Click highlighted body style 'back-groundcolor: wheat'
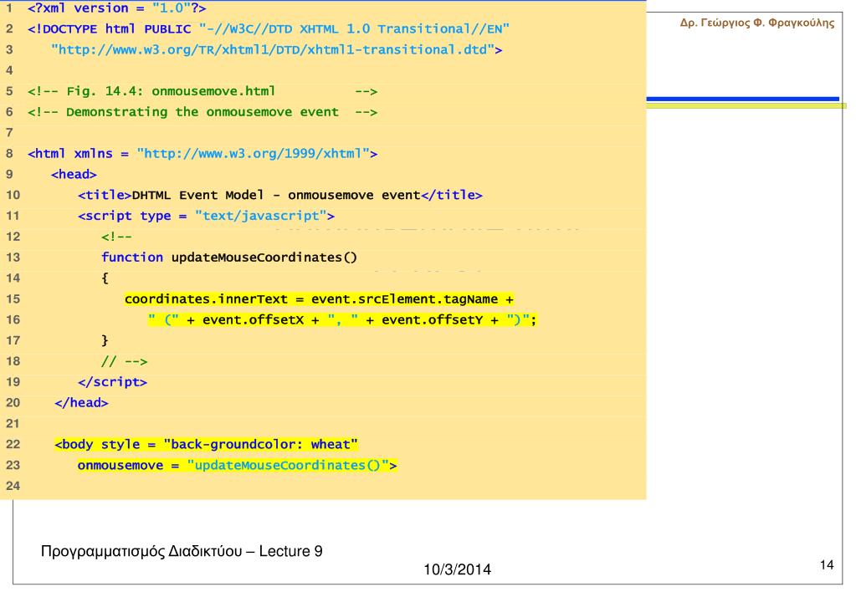This screenshot has height=592, width=856. 207,444
